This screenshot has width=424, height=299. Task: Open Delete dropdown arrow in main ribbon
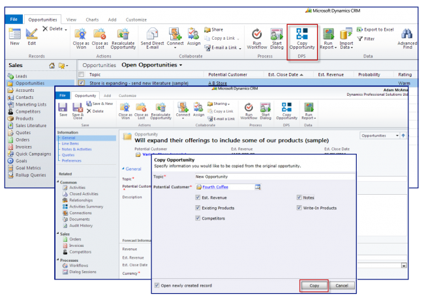pos(66,29)
